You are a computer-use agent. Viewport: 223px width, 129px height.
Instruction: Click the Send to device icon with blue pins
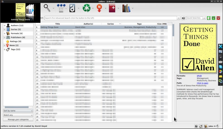(x=61, y=8)
